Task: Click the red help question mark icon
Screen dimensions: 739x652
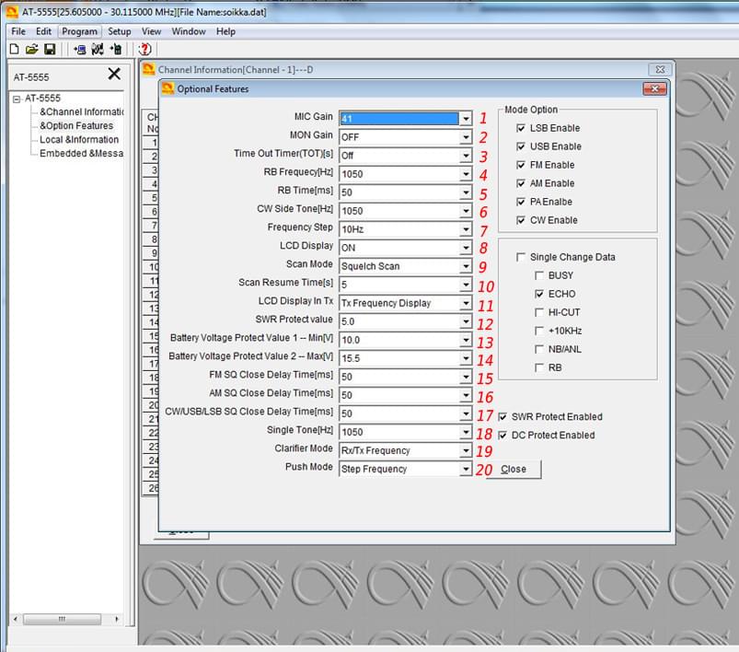Action: (144, 49)
